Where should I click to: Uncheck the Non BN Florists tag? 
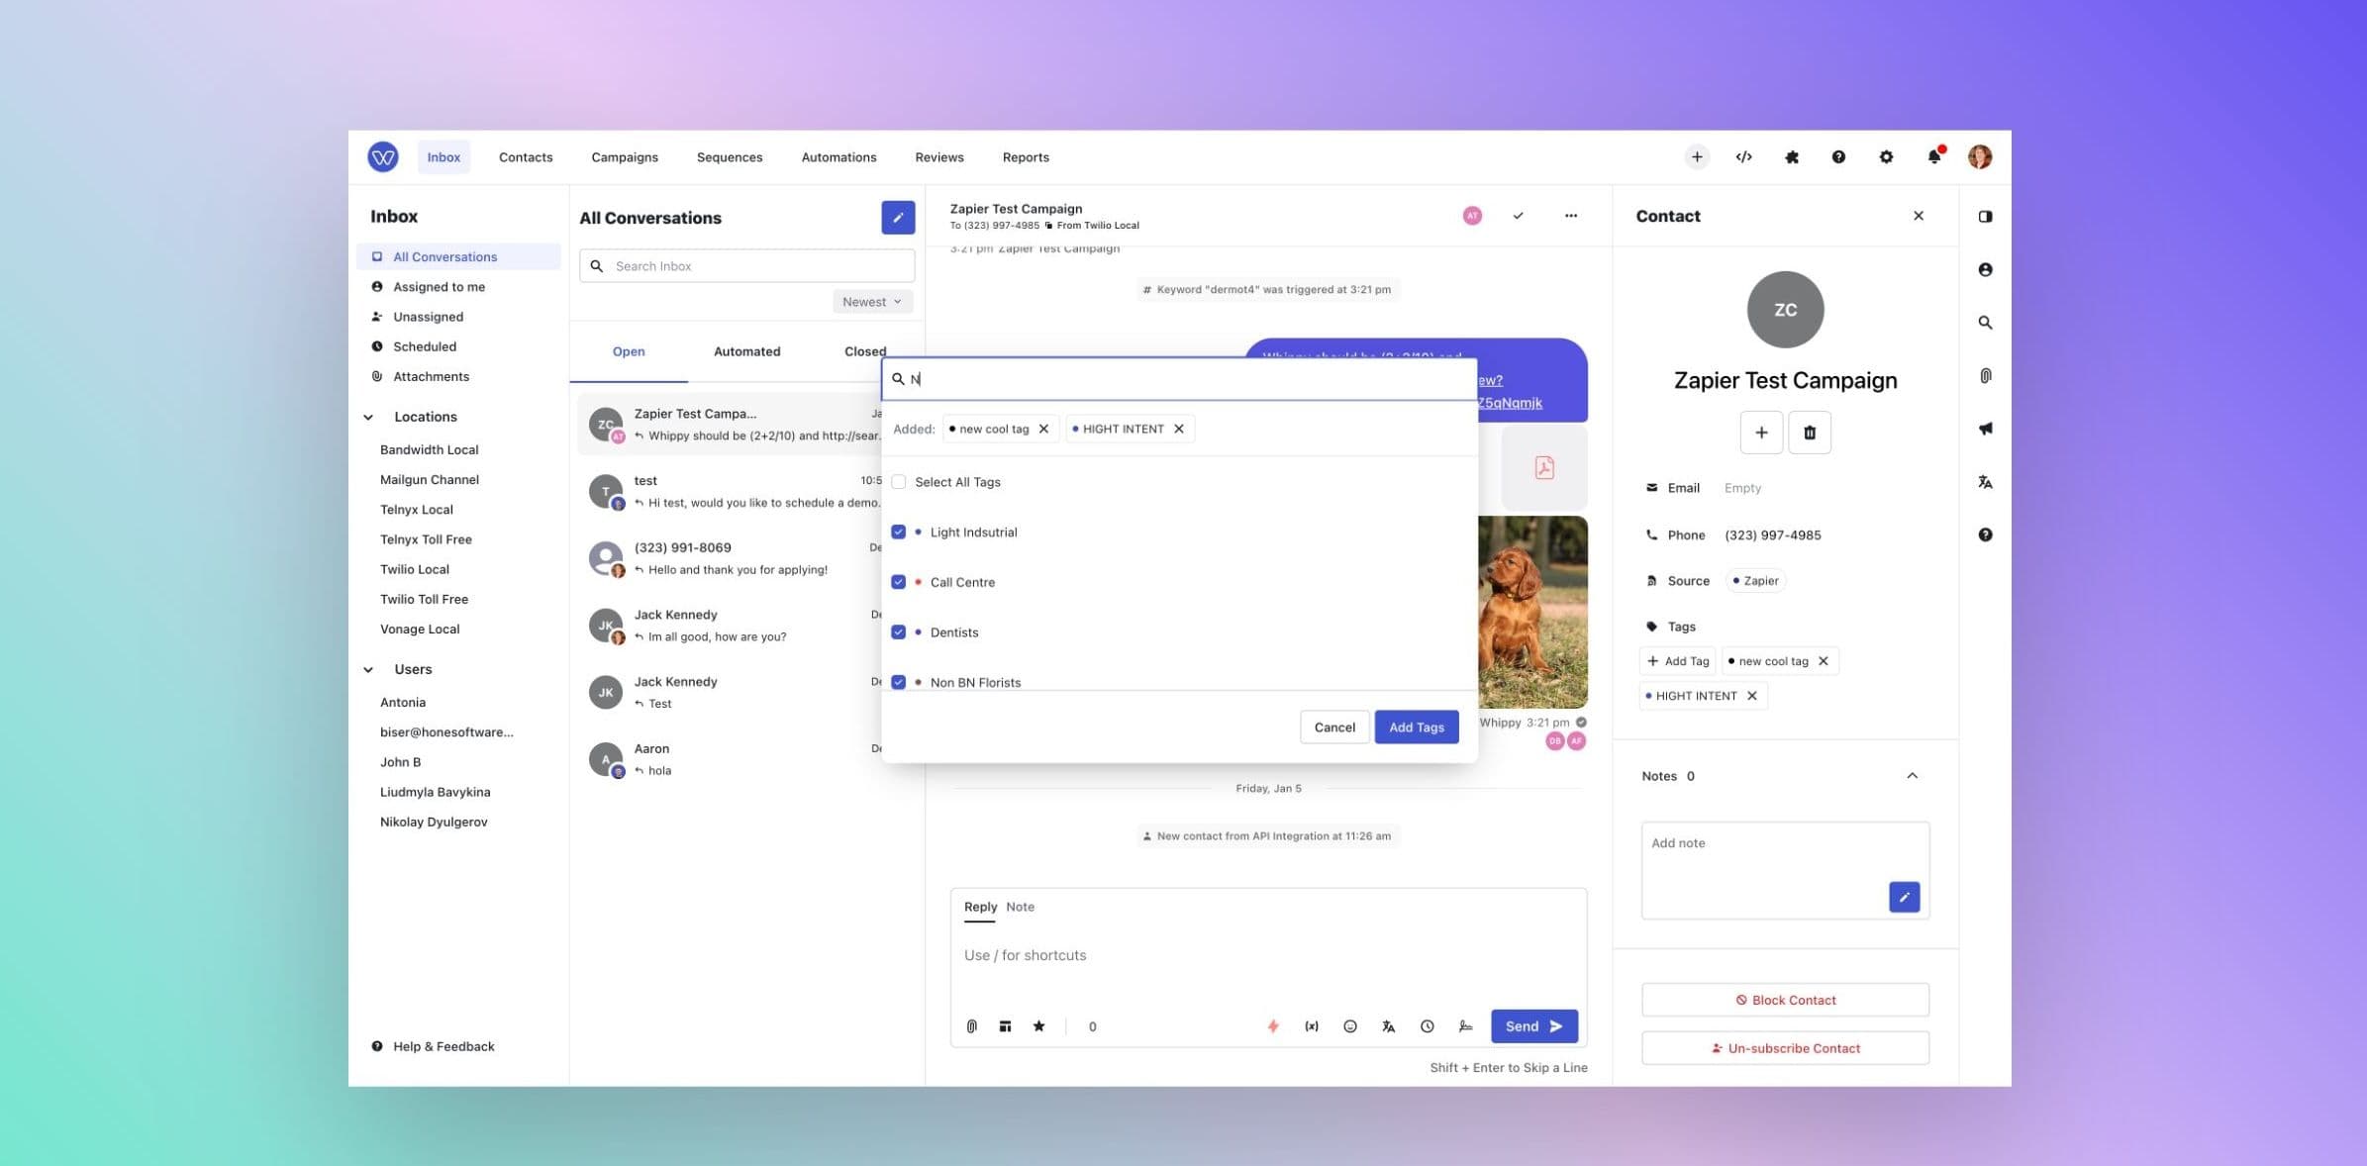[x=898, y=682]
